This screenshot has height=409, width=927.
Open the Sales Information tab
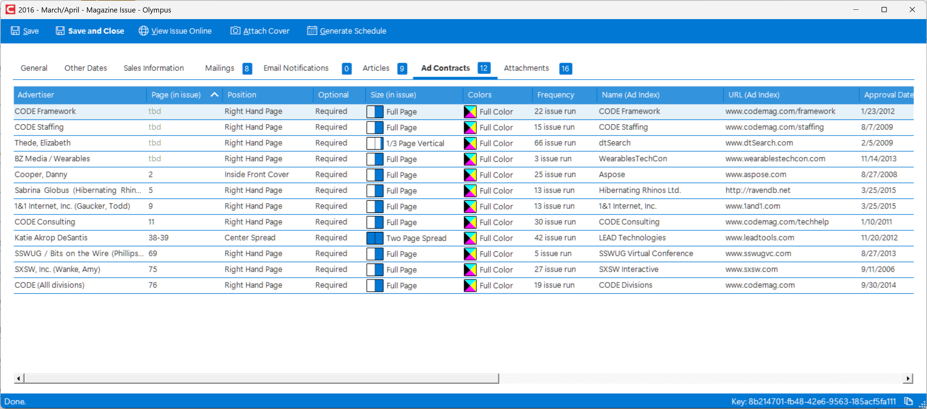pyautogui.click(x=154, y=68)
